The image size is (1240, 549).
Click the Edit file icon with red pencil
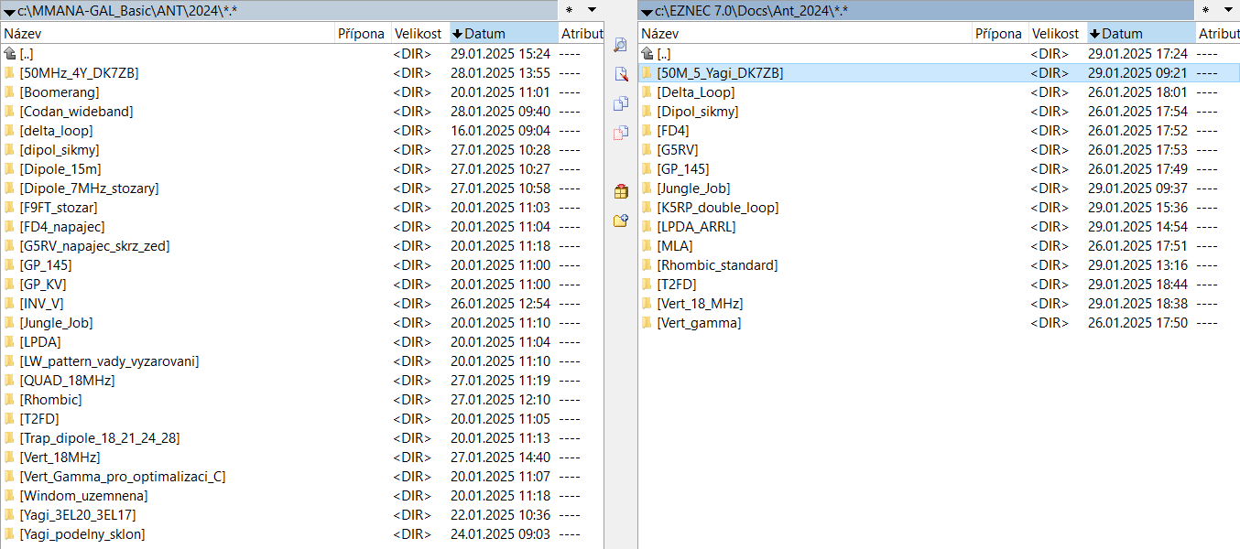[621, 74]
